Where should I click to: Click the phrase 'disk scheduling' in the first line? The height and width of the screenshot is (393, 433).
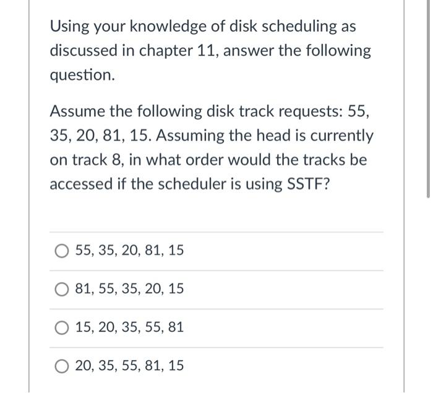click(x=283, y=27)
